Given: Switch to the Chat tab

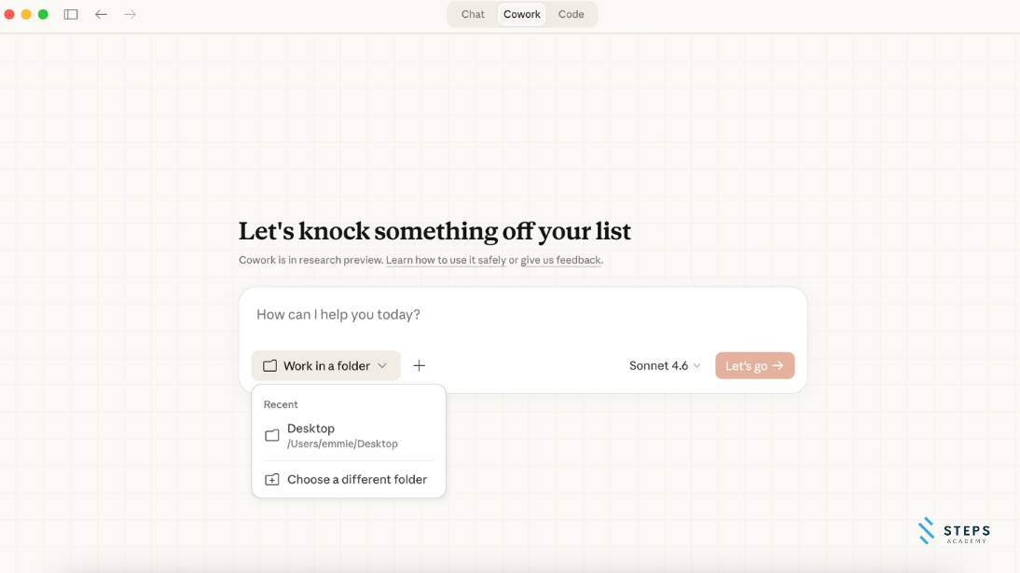Looking at the screenshot, I should (x=473, y=14).
